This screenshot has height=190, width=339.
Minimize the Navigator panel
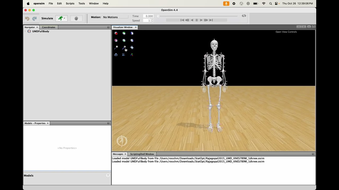(108, 27)
